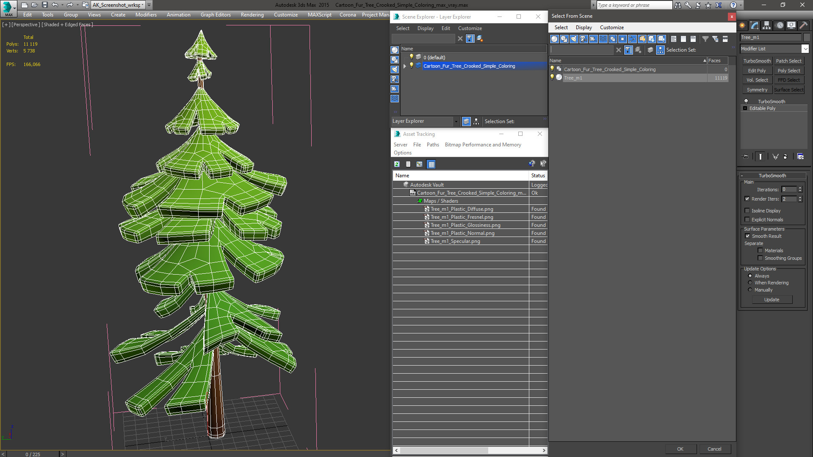Screen dimensions: 813x457
Task: Enable Isoline Display checkbox
Action: (x=747, y=211)
